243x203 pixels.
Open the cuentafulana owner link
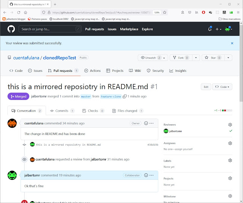click(x=26, y=58)
